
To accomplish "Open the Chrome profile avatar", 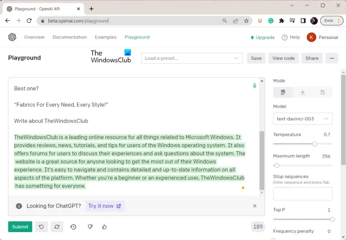I will (314, 21).
